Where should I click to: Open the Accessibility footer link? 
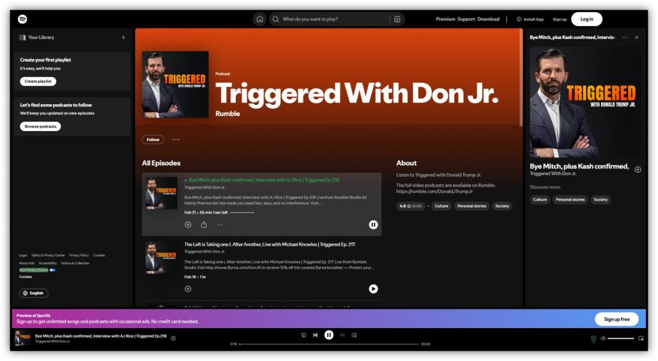pyautogui.click(x=48, y=263)
